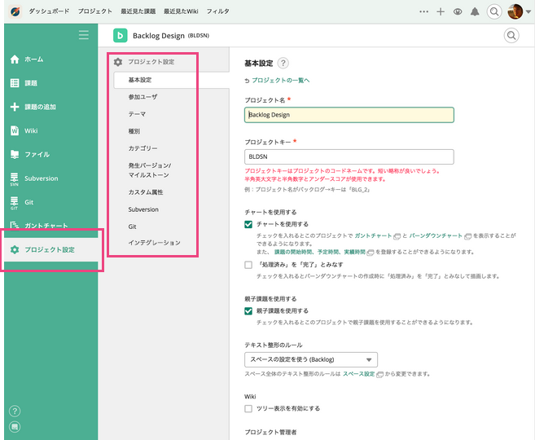Select カテゴリー in settings menu
The height and width of the screenshot is (440, 535).
pos(143,148)
